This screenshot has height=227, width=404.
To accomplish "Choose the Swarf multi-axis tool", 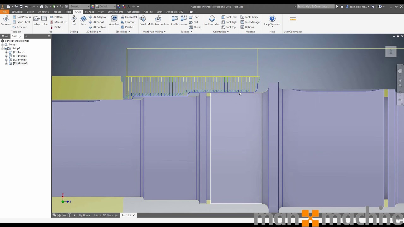I will 143,21.
